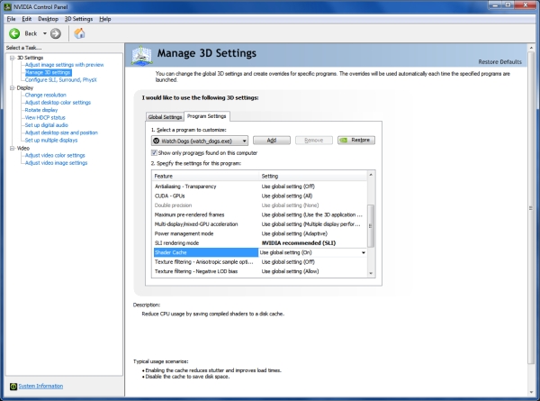Select 'Change resolution' in the task tree

[45, 95]
